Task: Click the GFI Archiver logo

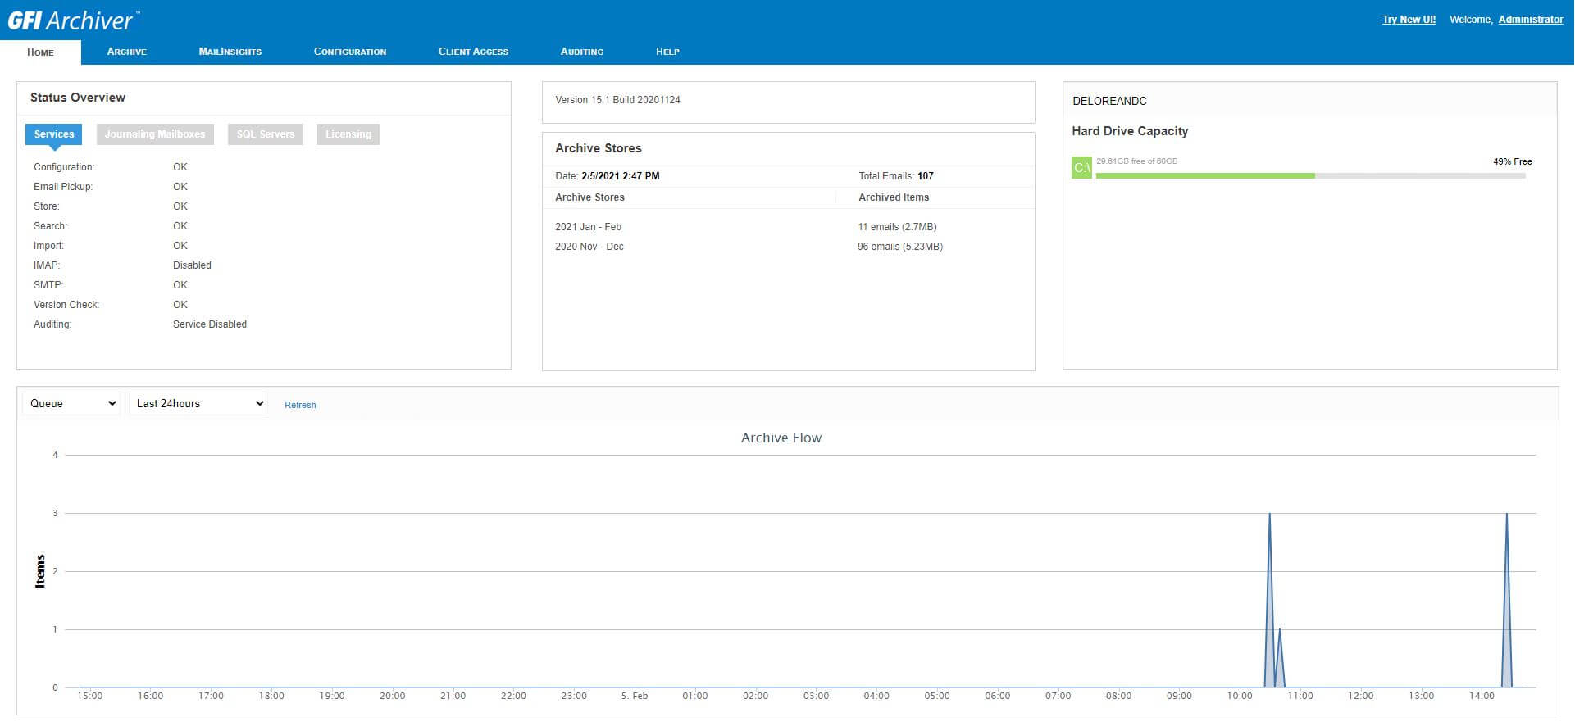Action: point(73,20)
